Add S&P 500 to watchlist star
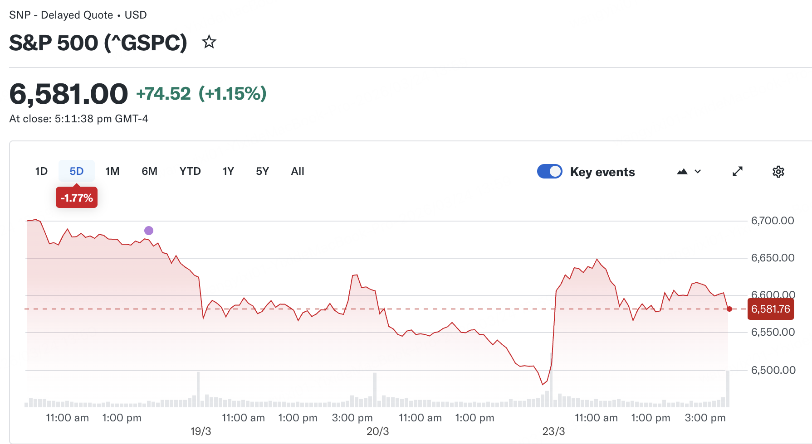Viewport: 812px width, 444px height. coord(209,42)
